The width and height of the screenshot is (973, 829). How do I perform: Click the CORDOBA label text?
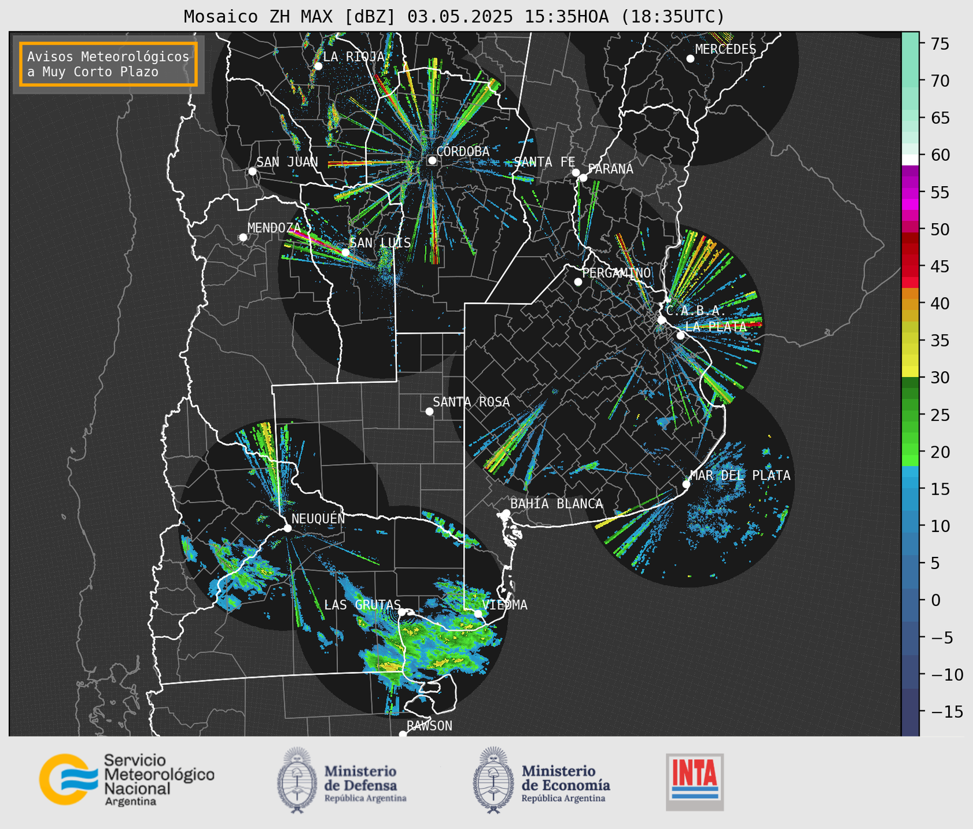click(x=463, y=151)
